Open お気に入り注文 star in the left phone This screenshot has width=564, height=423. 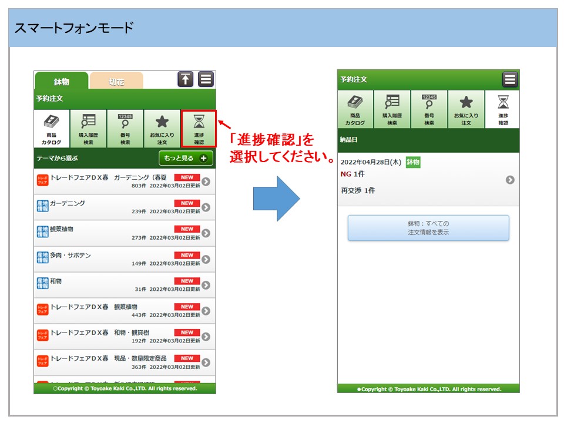(162, 128)
